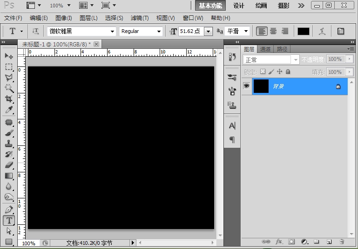Open the blend mode 正常 dropdown

[x=271, y=59]
